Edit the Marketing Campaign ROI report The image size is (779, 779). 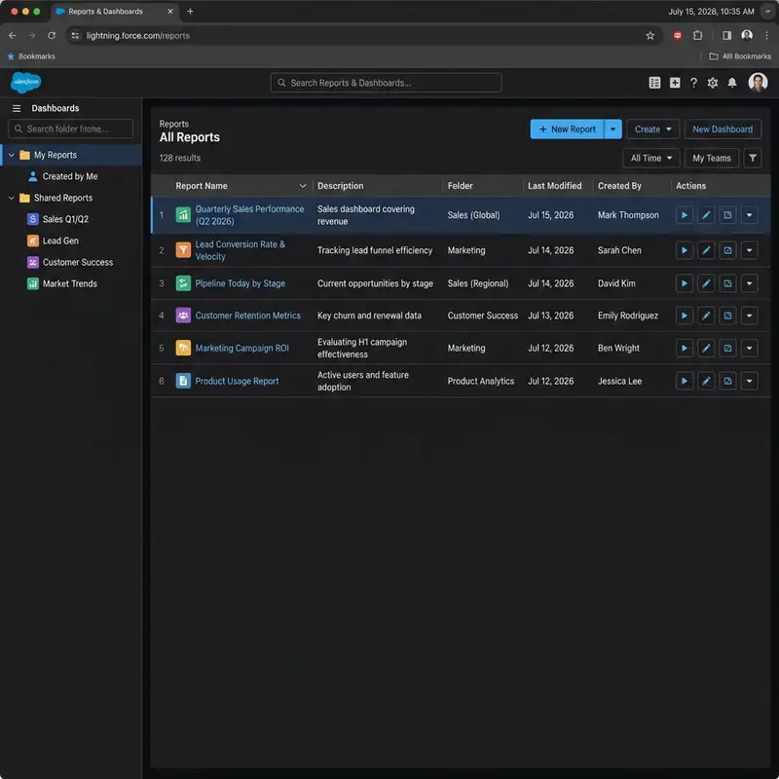(706, 349)
